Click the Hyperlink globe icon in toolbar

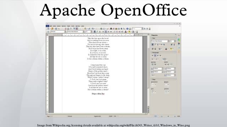point(101,29)
